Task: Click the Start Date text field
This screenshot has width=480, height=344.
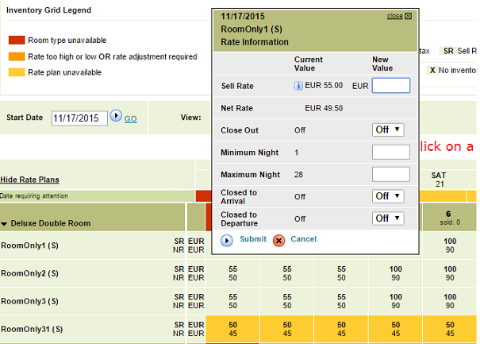Action: tap(79, 118)
